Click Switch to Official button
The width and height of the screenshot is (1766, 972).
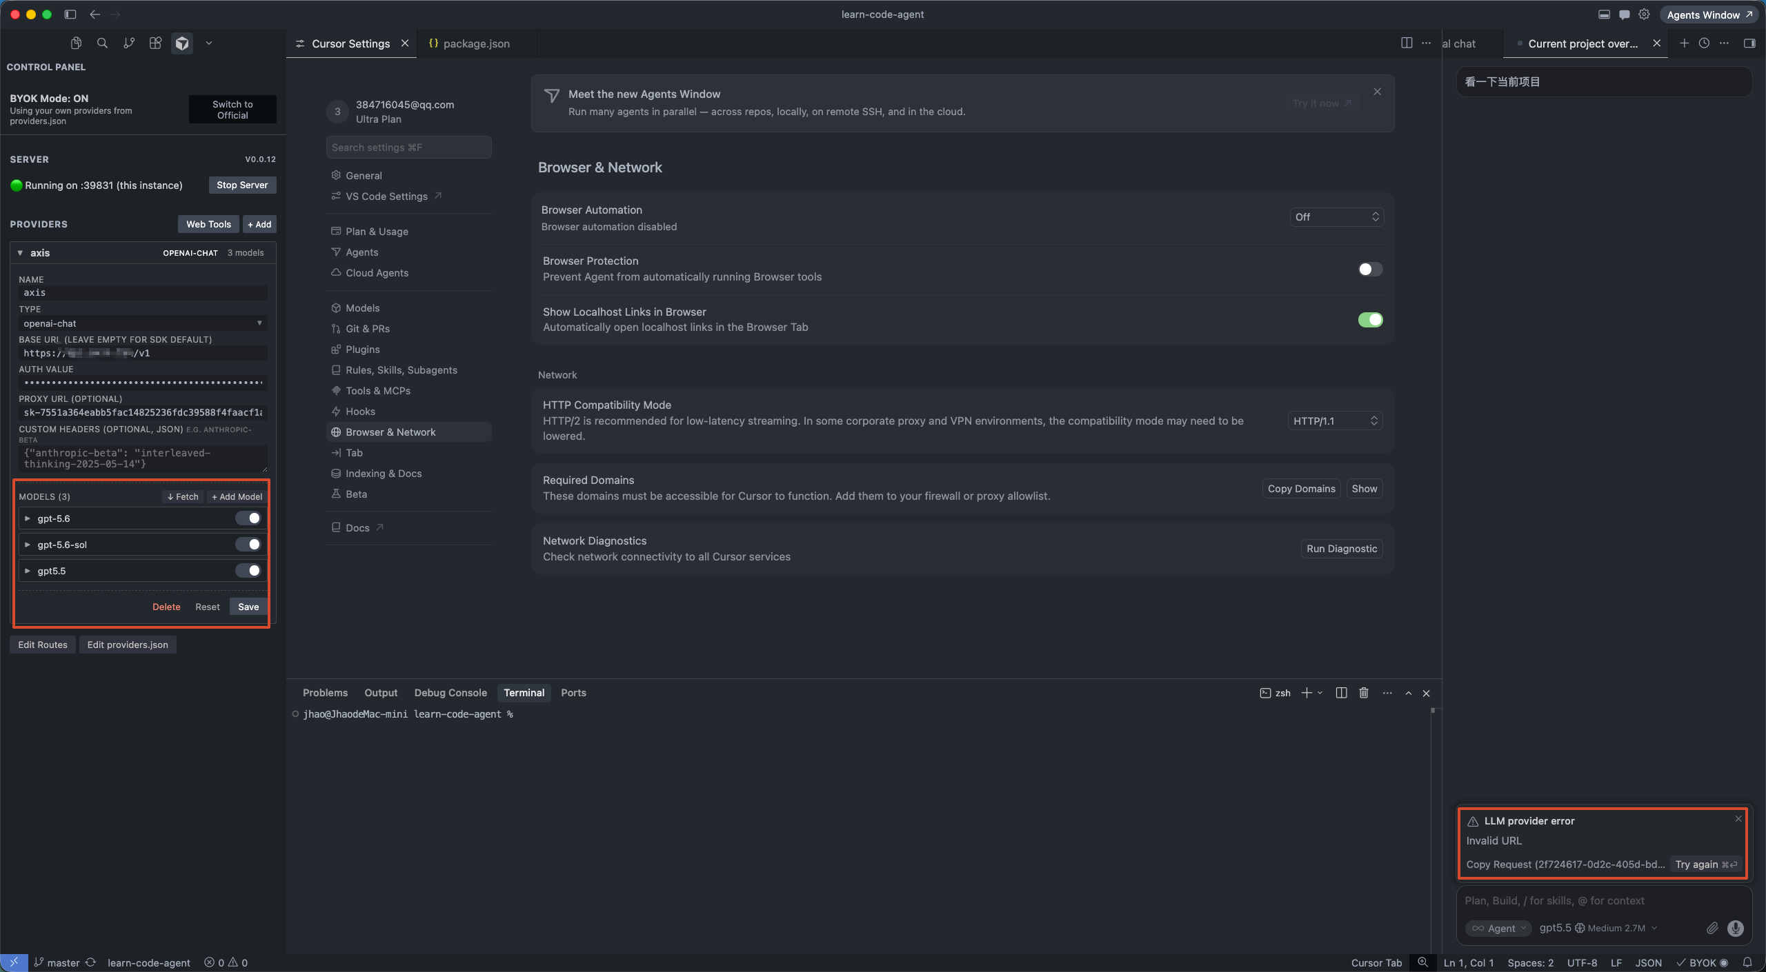pos(232,110)
